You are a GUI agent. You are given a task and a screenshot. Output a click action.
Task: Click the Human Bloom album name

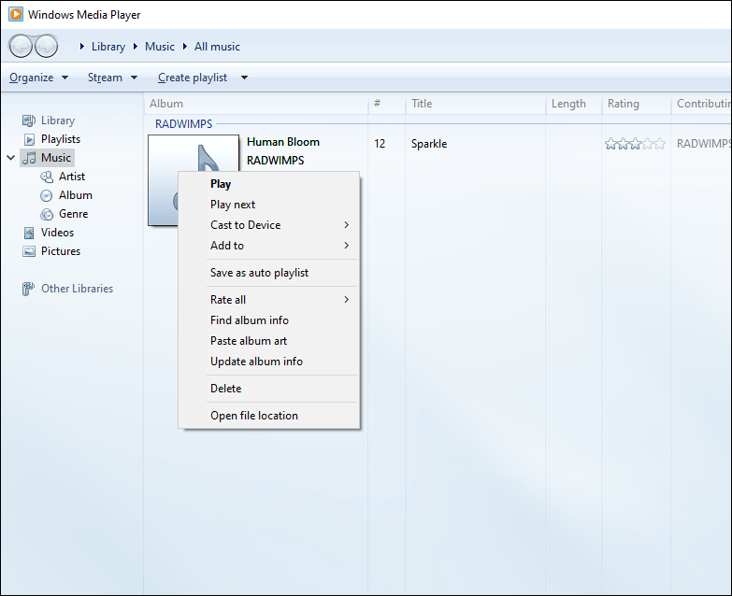coord(283,142)
